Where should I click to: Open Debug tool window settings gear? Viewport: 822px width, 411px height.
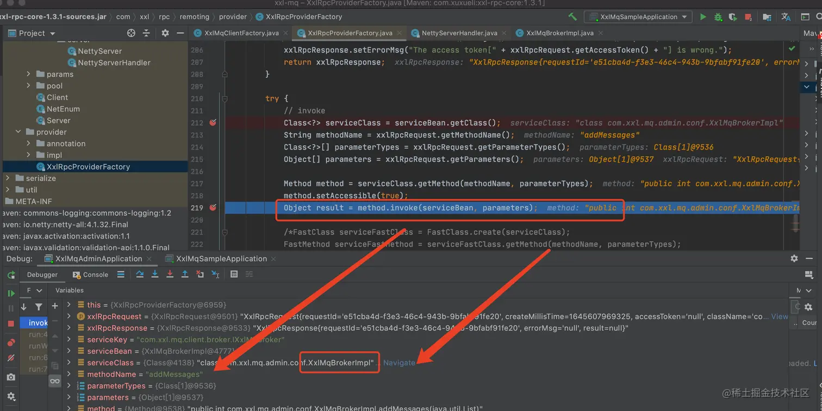click(794, 259)
